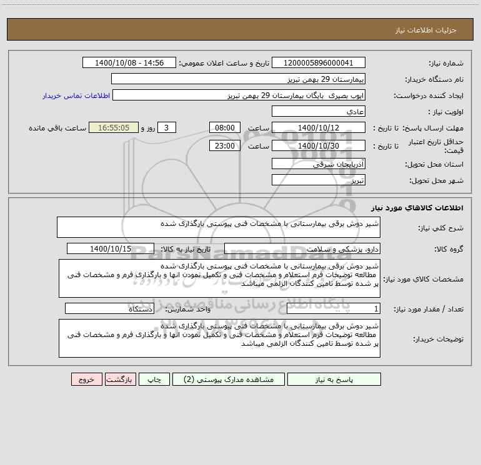Click the requester field ایوب بصیری
The width and height of the screenshot is (481, 465).
239,95
